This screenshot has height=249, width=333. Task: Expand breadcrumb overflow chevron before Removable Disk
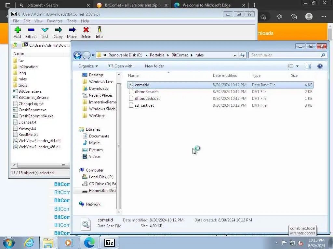pos(105,55)
